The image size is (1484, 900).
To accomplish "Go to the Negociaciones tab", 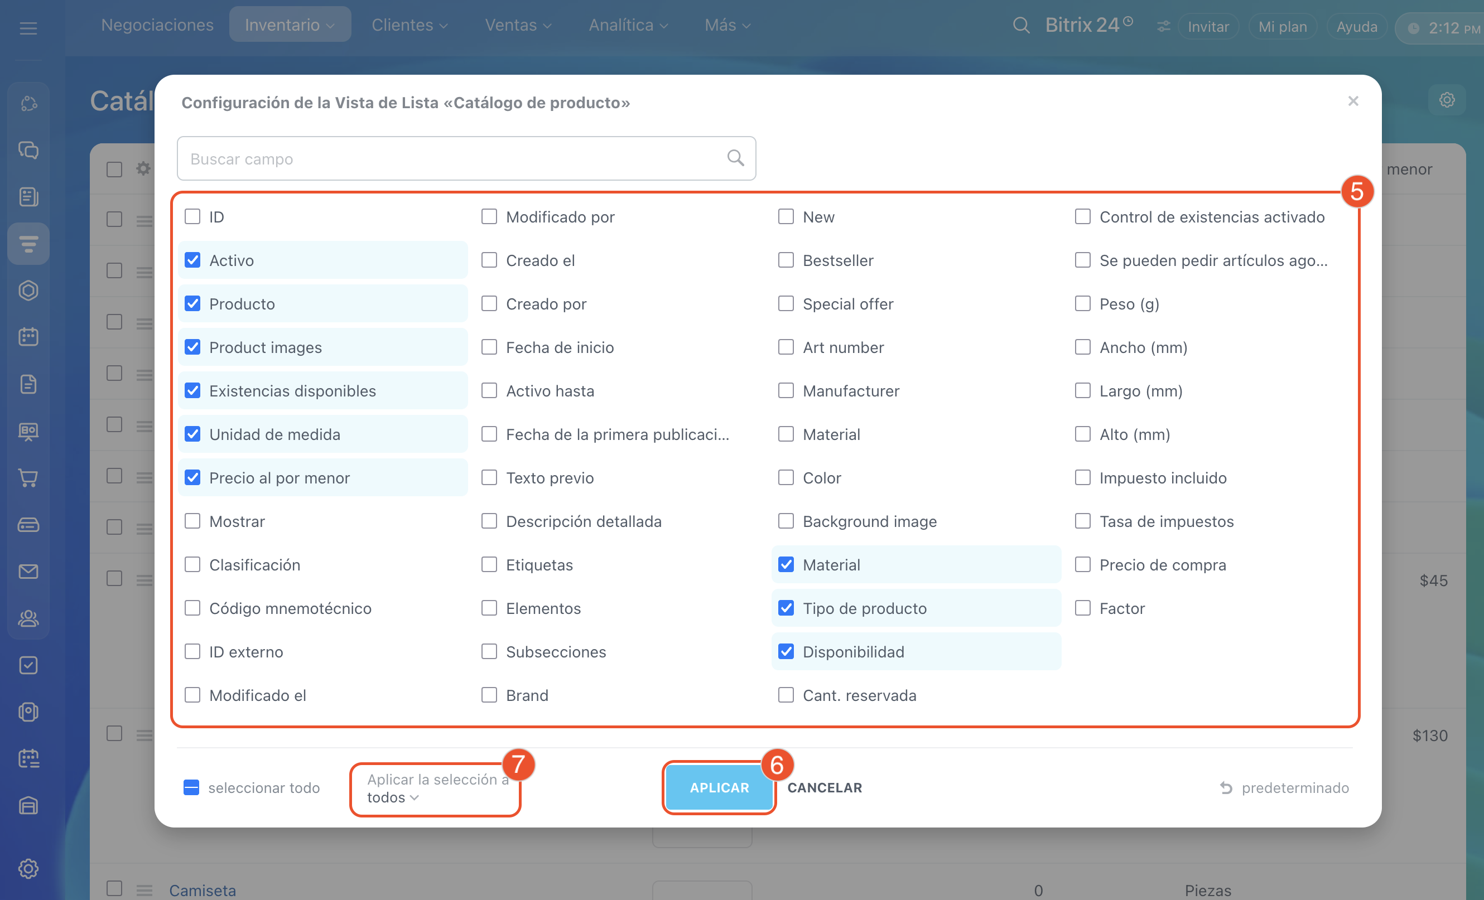I will click(157, 25).
